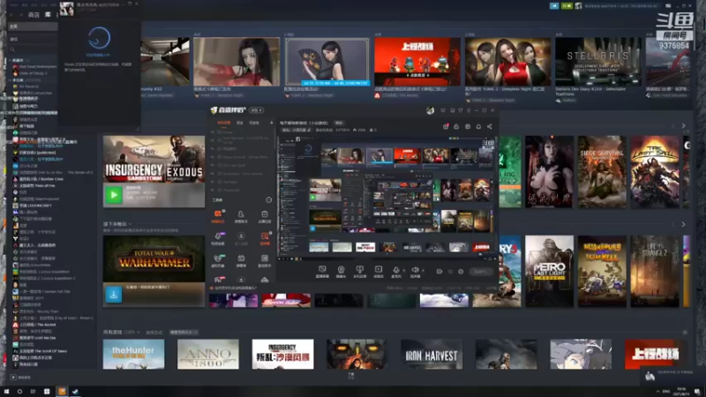The image size is (706, 397).
Task: Open the Windows notification center
Action: (x=697, y=391)
